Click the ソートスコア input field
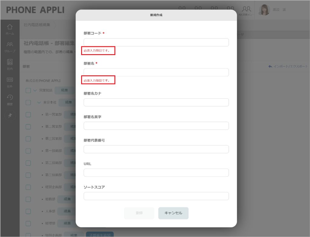The height and width of the screenshot is (237, 310). click(156, 196)
